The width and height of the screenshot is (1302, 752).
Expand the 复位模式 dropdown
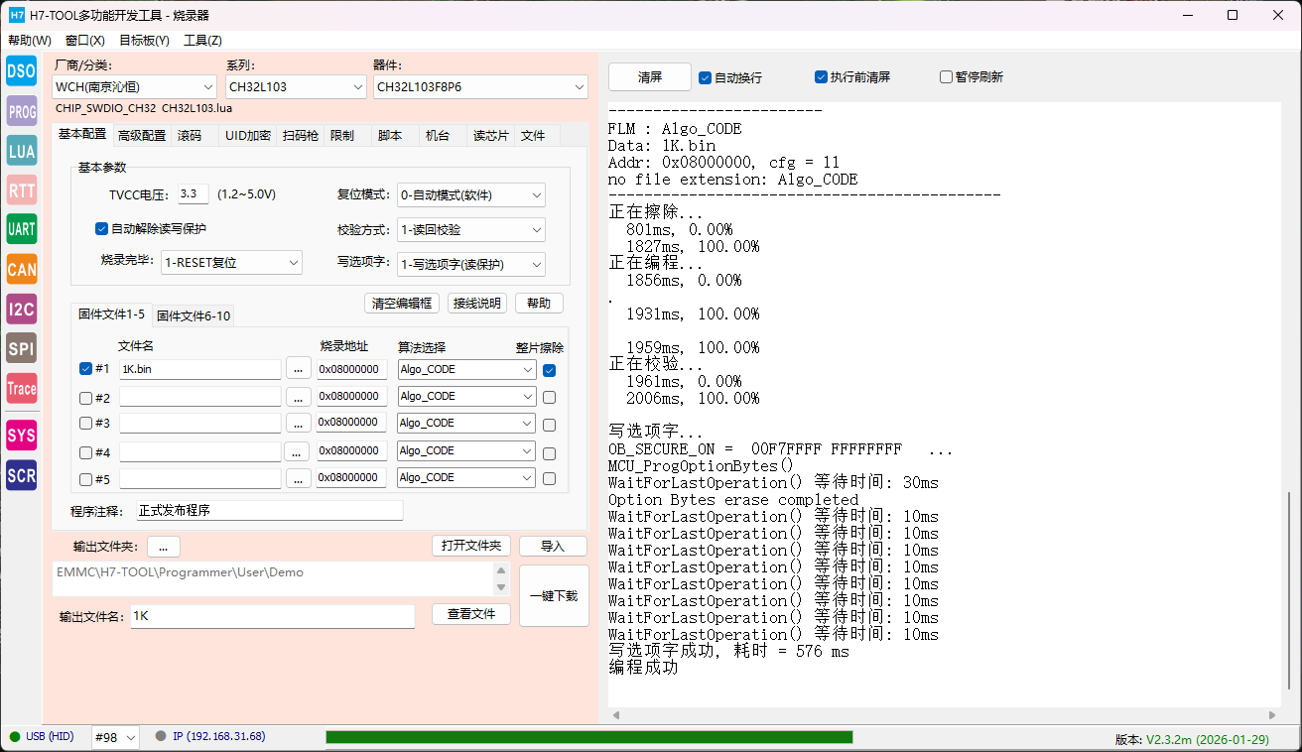(x=470, y=195)
